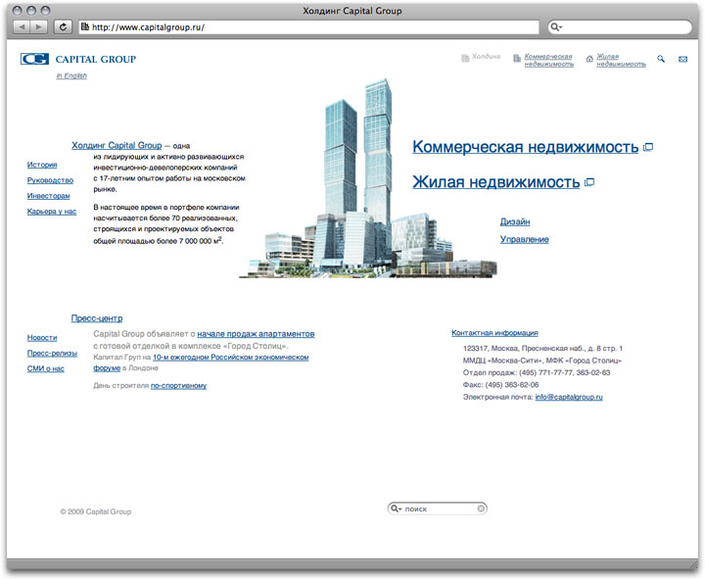Screen dimensions: 705x580
Task: Click the magnifier search icon in site header
Action: 661,59
